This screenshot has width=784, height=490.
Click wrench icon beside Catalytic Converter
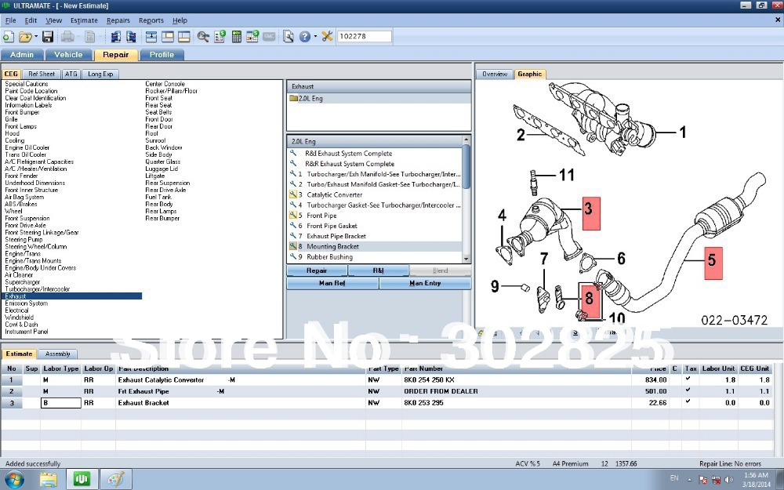[x=293, y=194]
